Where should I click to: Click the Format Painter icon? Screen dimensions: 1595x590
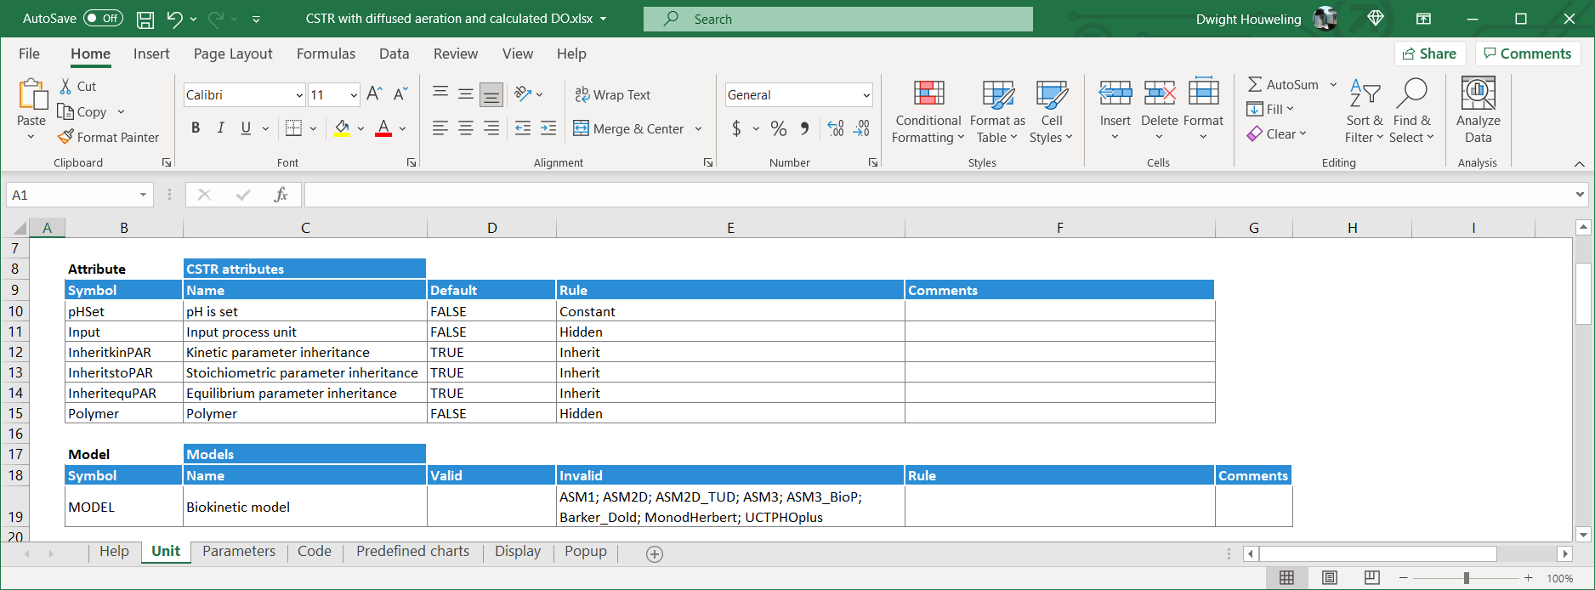[x=65, y=137]
